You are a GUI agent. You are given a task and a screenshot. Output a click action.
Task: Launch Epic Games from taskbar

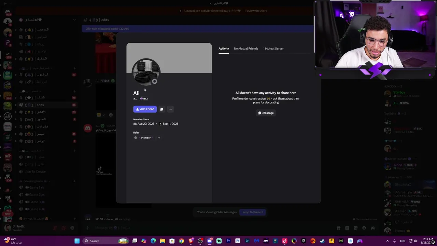coord(304,241)
